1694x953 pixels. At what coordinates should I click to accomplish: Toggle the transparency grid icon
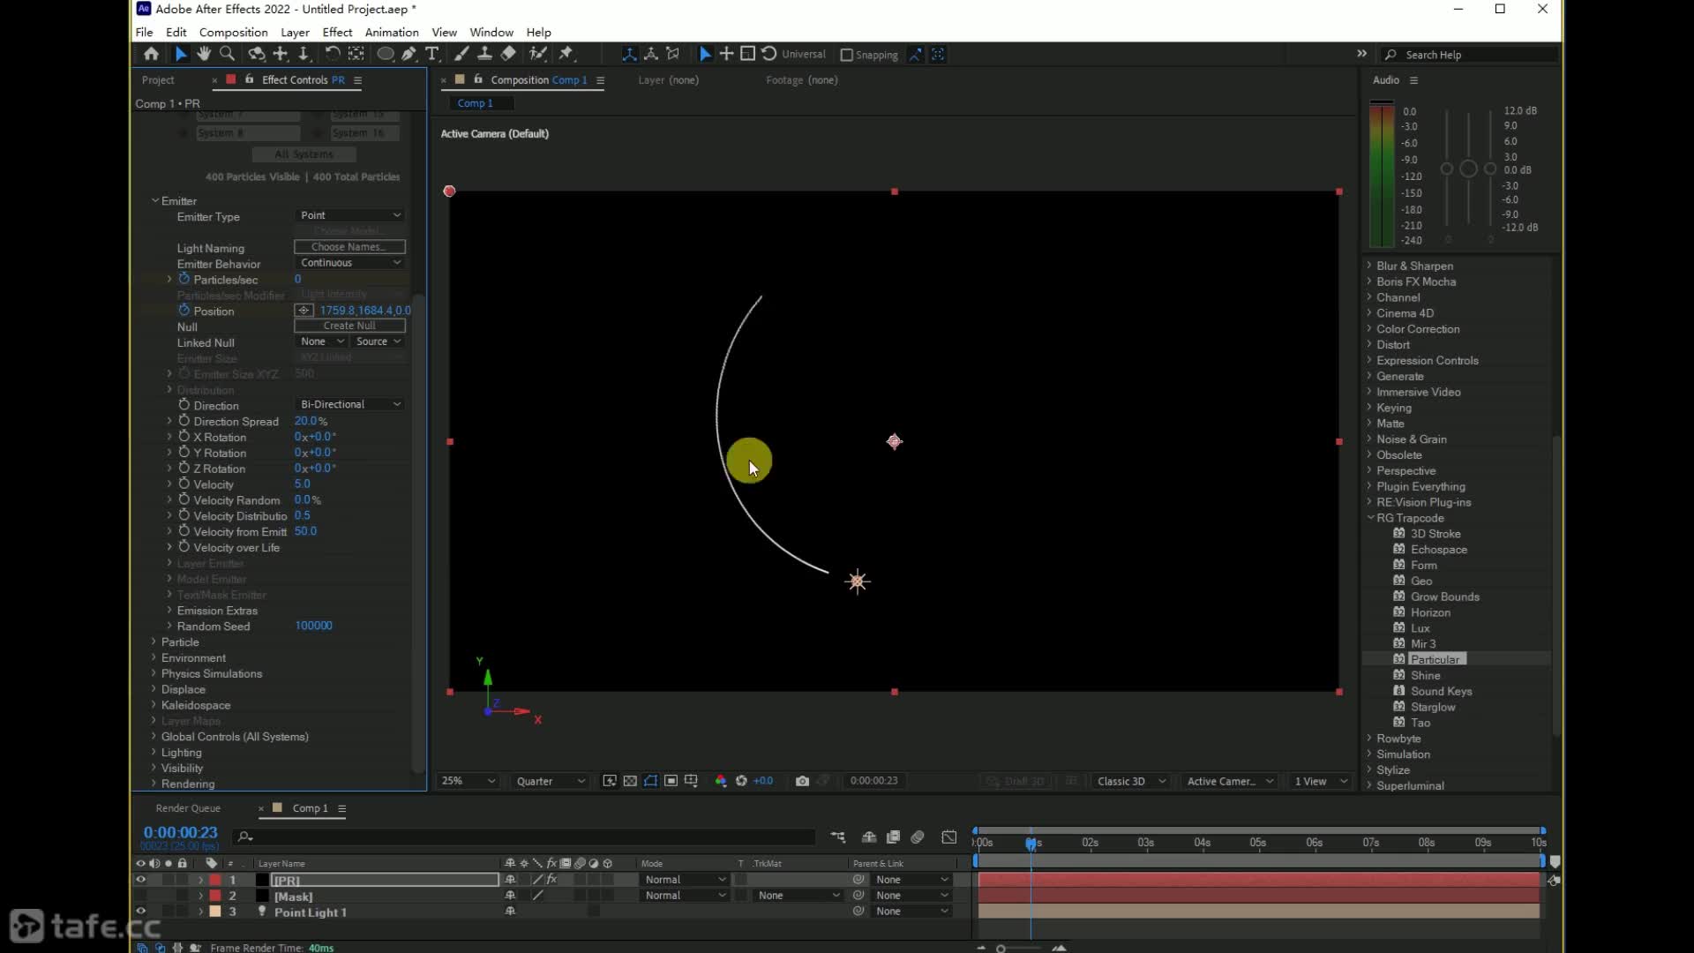click(630, 781)
